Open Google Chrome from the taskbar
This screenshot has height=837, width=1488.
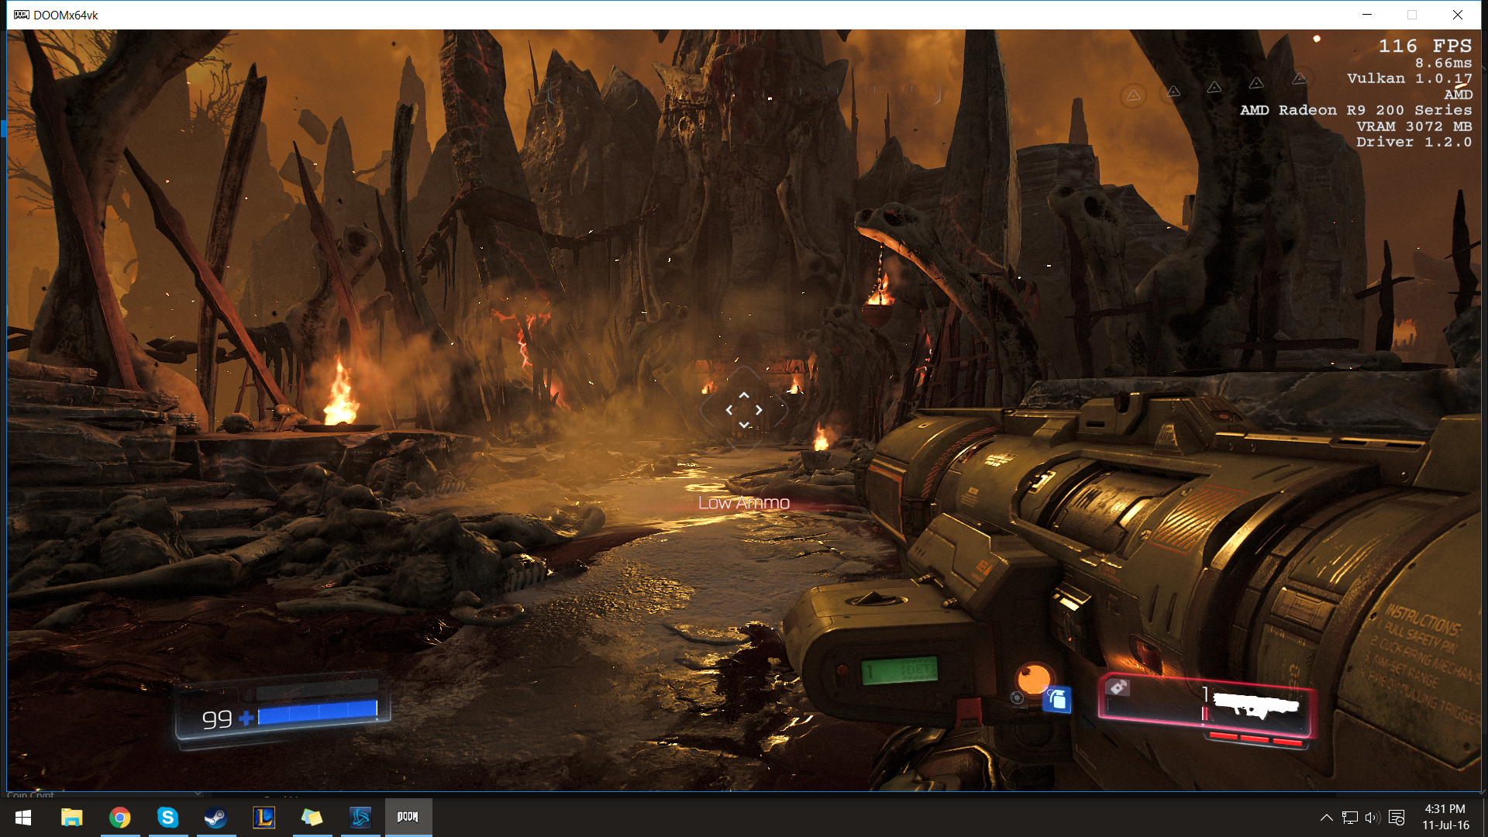tap(120, 817)
